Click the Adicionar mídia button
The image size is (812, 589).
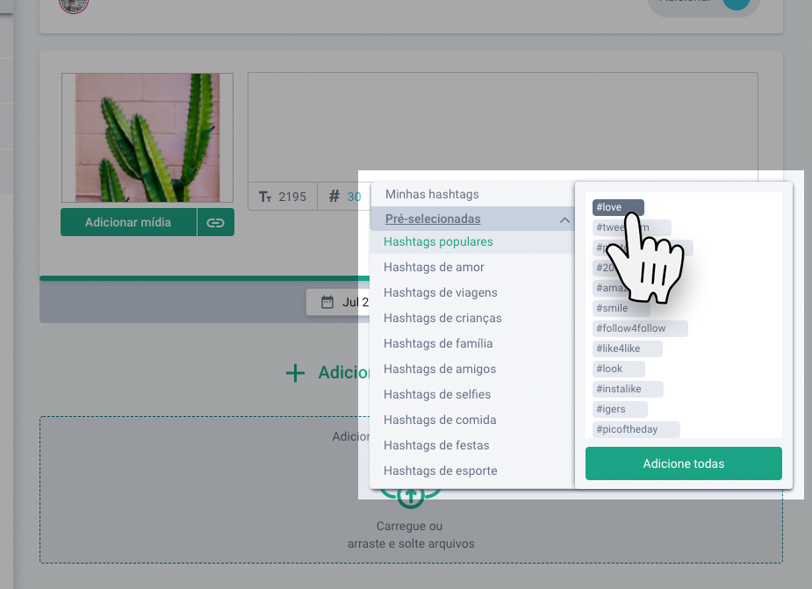point(128,223)
